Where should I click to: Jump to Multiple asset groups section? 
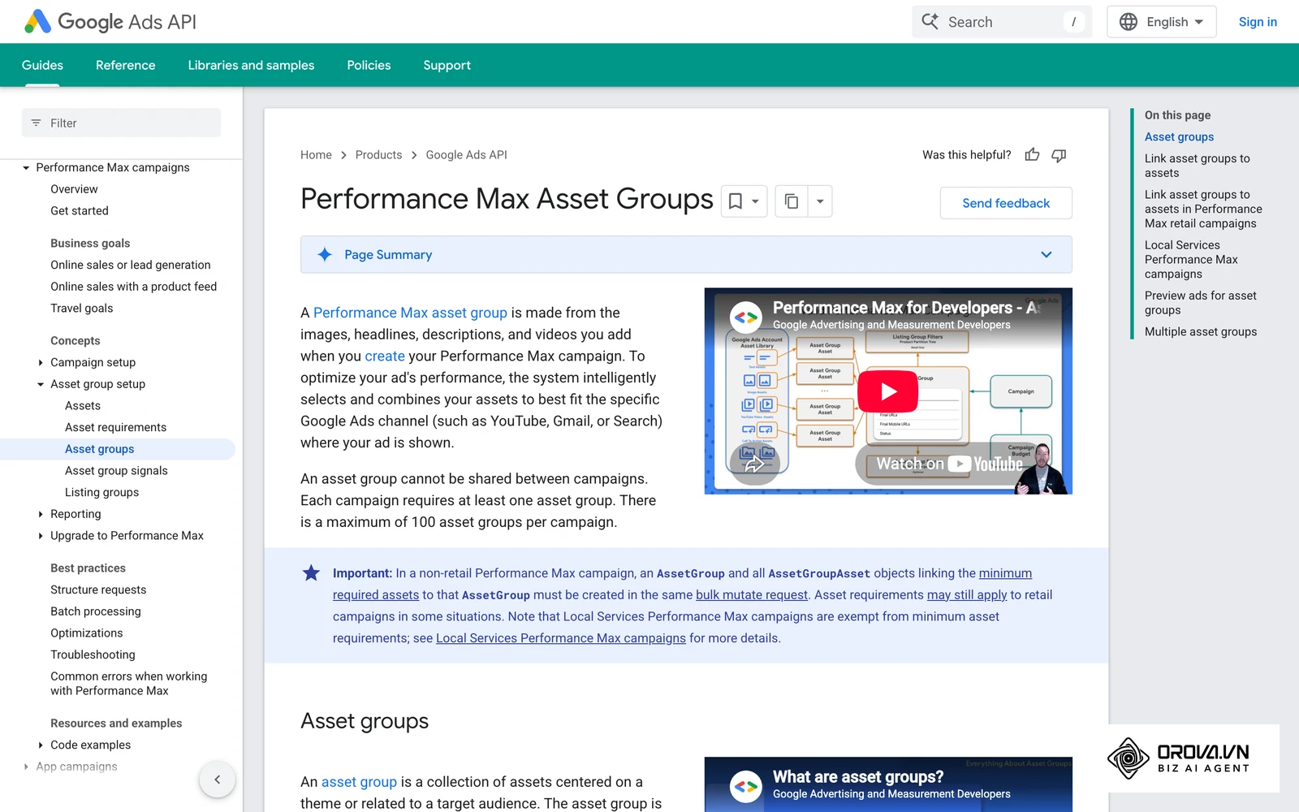[x=1201, y=332]
